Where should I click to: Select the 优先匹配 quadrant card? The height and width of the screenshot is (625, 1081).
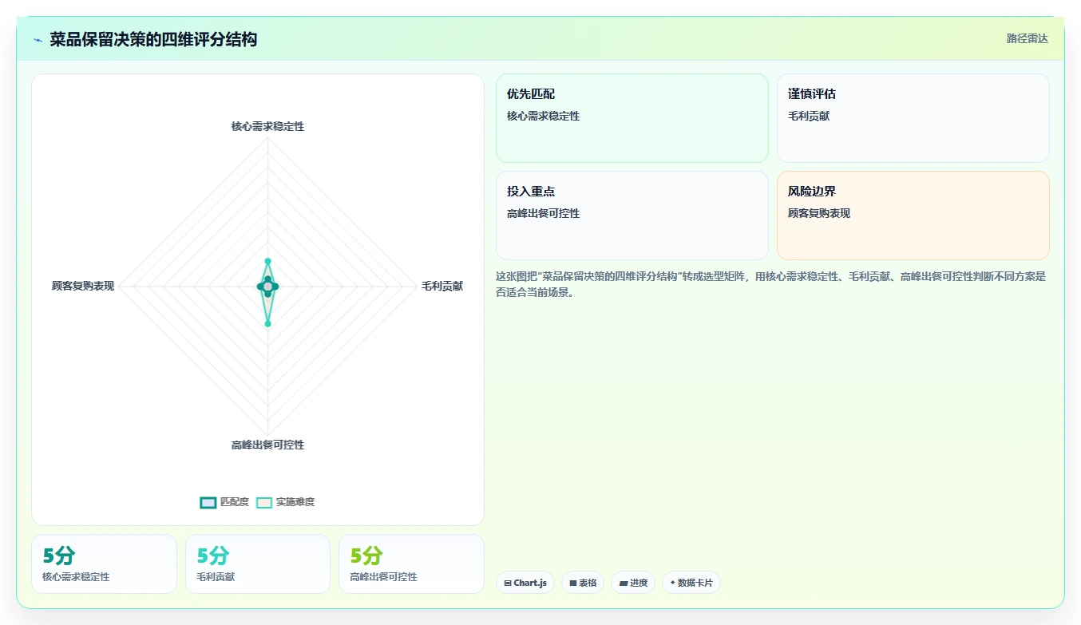[x=632, y=118]
